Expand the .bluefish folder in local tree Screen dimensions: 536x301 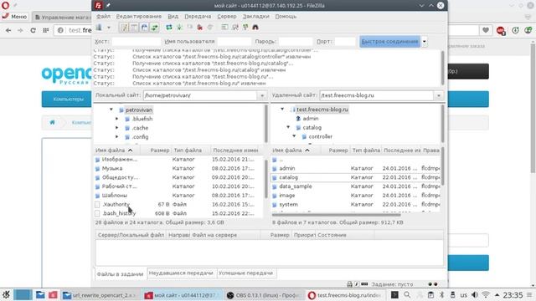(117, 119)
